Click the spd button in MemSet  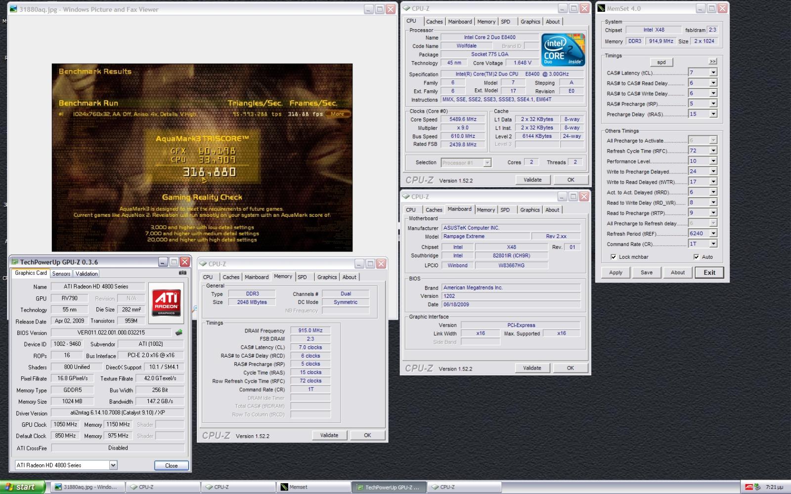pyautogui.click(x=661, y=62)
